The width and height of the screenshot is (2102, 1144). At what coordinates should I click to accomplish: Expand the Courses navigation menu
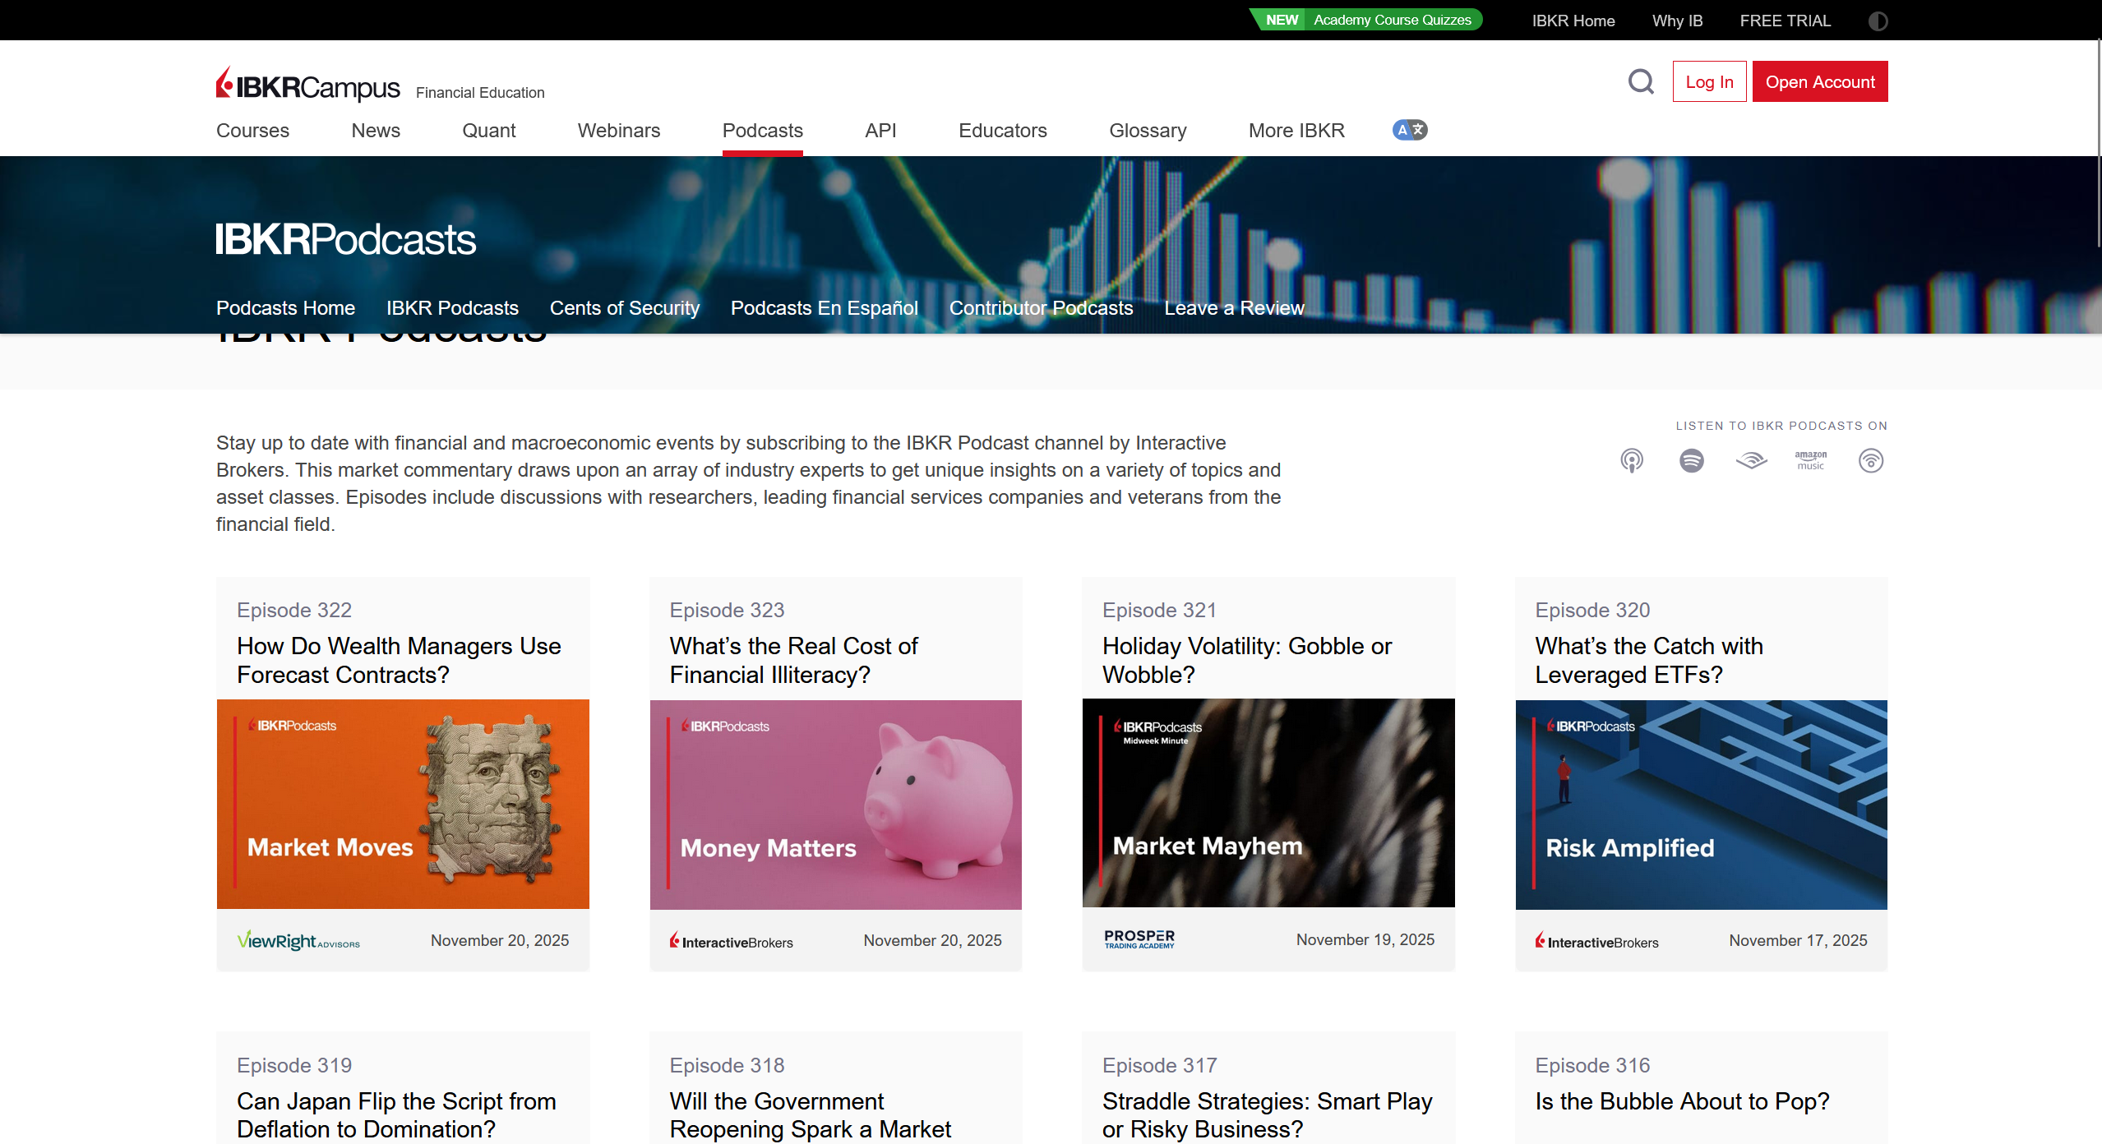(x=252, y=131)
